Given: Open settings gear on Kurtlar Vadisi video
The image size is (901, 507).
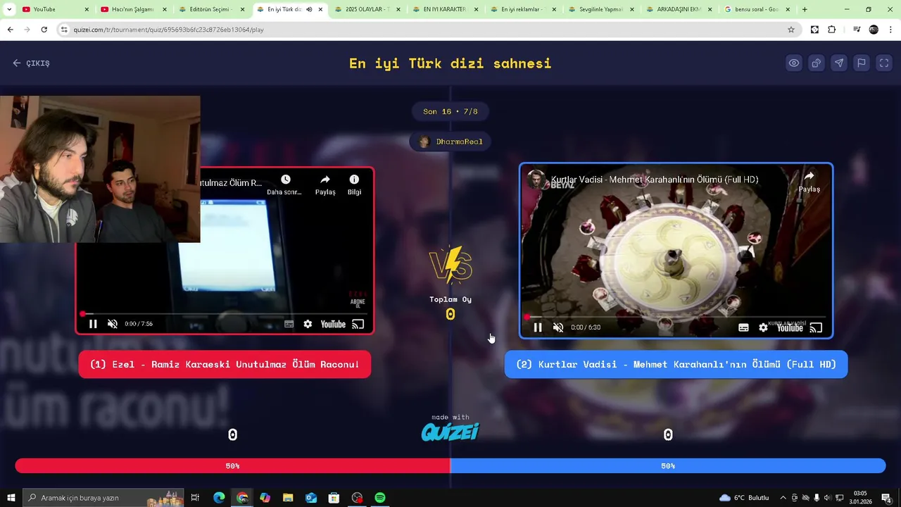Looking at the screenshot, I should pyautogui.click(x=763, y=327).
